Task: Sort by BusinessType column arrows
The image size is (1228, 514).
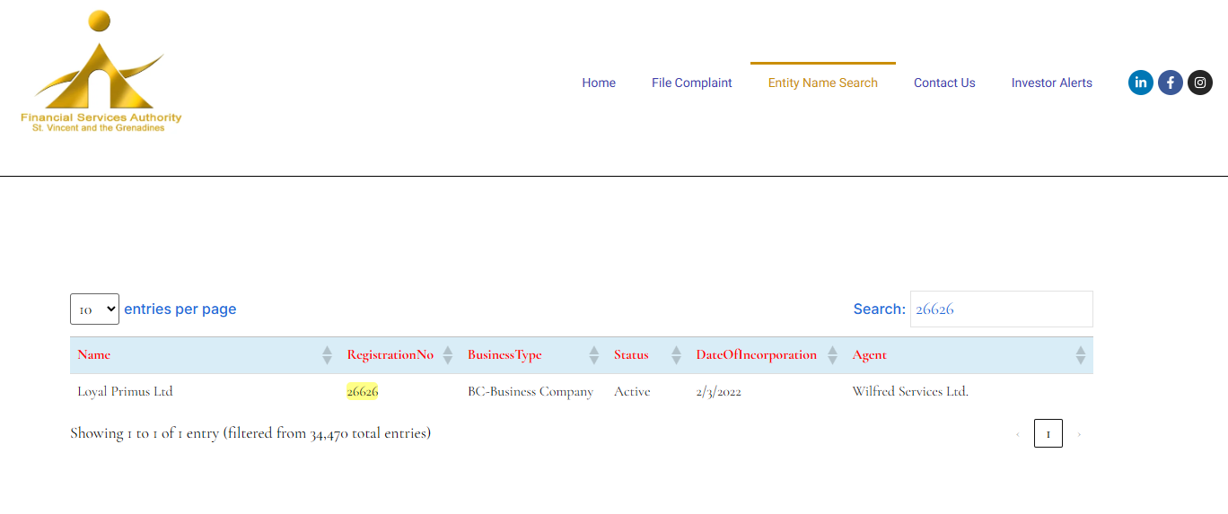Action: tap(593, 355)
